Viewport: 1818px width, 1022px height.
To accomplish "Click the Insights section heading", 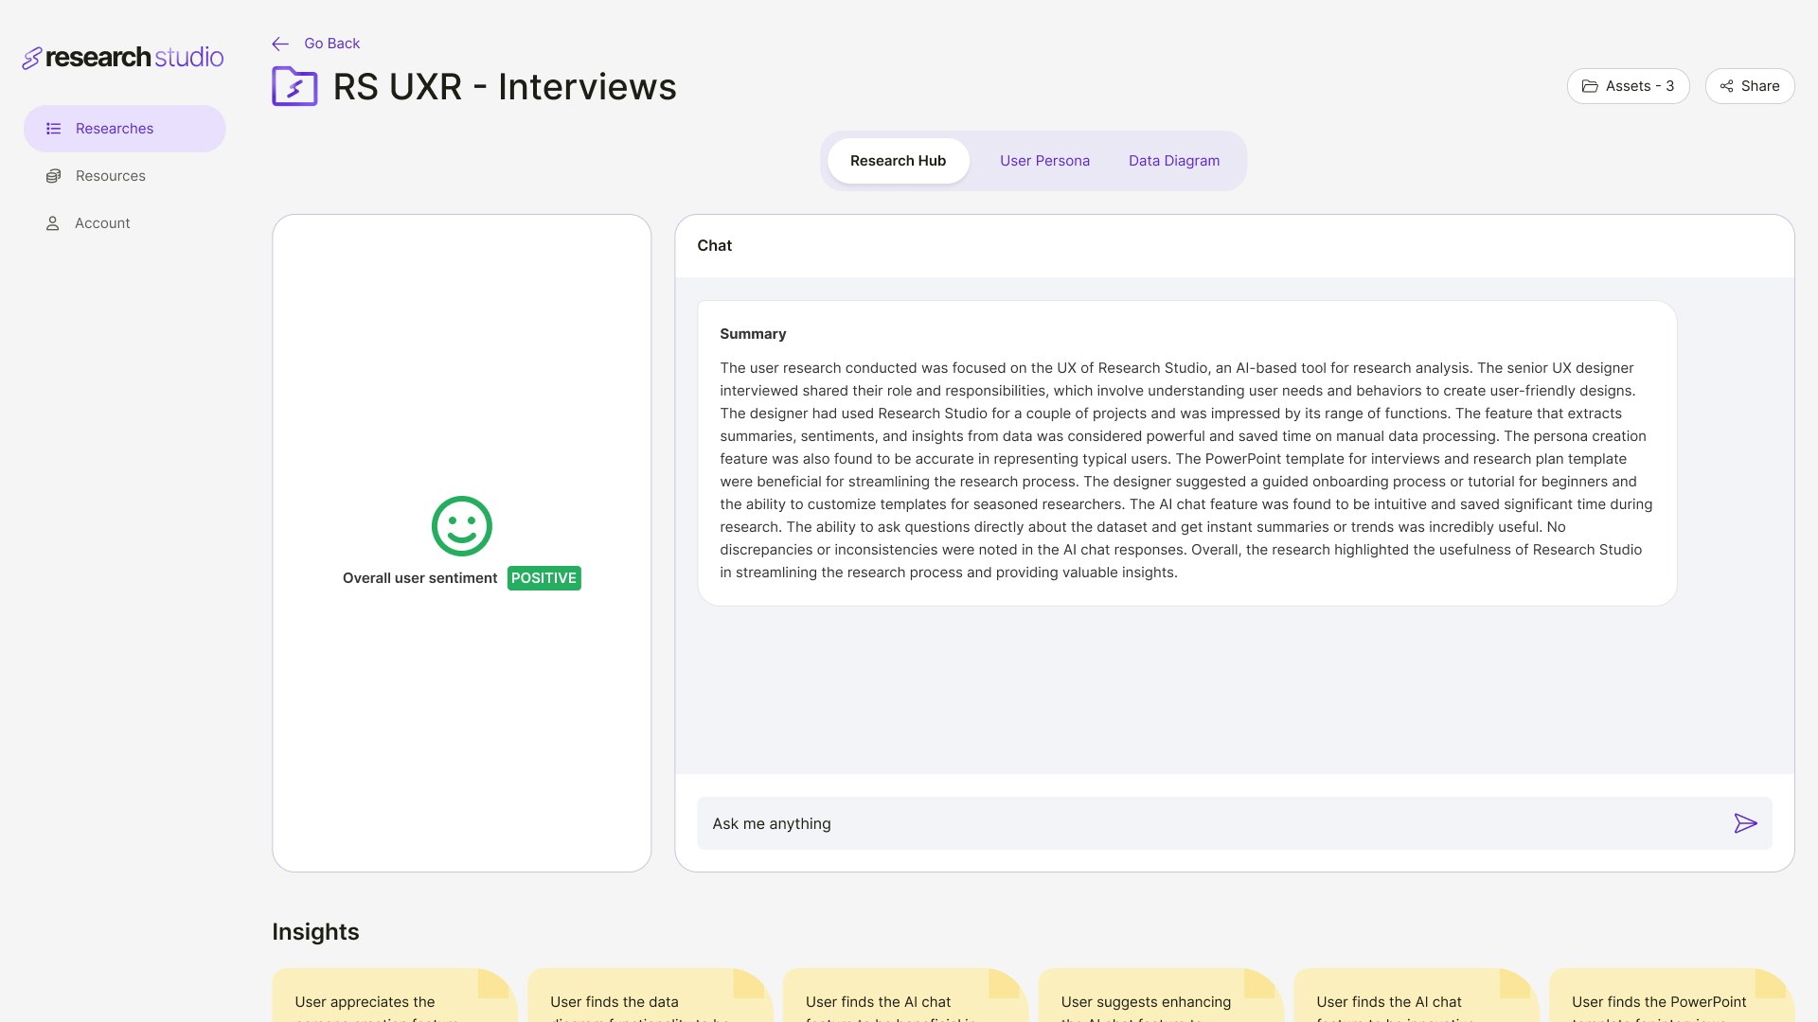I will pyautogui.click(x=315, y=932).
